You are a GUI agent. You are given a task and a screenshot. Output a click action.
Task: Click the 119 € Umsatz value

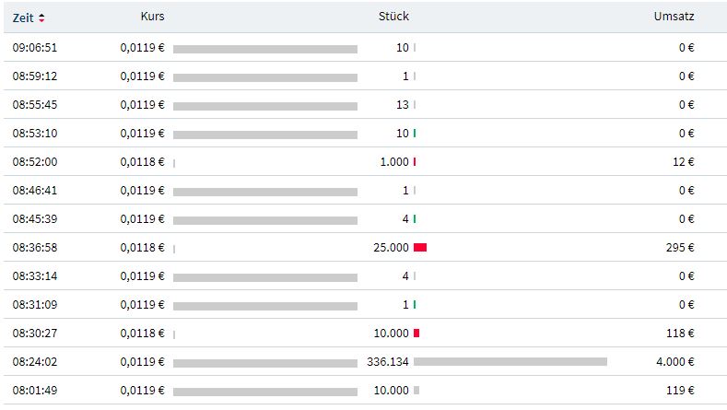pyautogui.click(x=680, y=391)
